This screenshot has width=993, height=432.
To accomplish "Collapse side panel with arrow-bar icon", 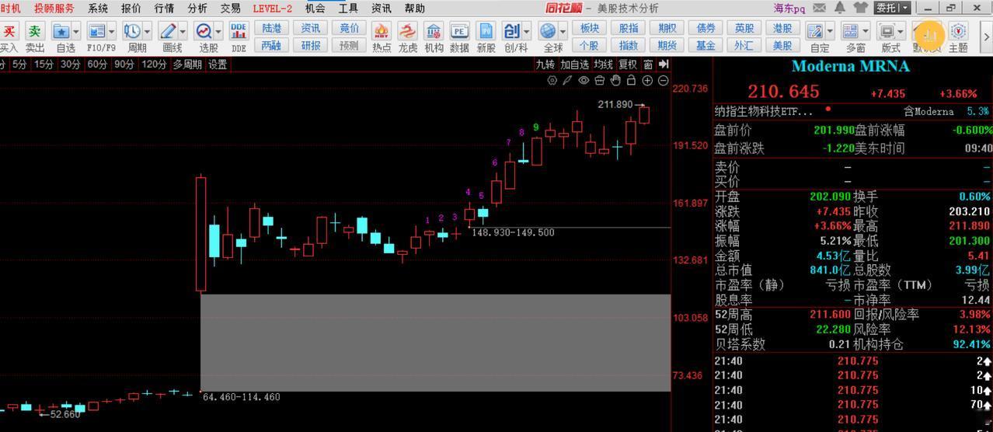I will (x=663, y=64).
